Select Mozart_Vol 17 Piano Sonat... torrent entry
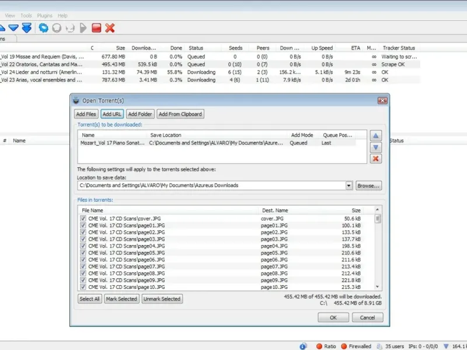Viewport: 467px width, 350px height. click(x=217, y=143)
